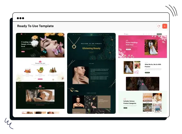Click the refresh templates icon
The width and height of the screenshot is (182, 134).
click(x=159, y=26)
